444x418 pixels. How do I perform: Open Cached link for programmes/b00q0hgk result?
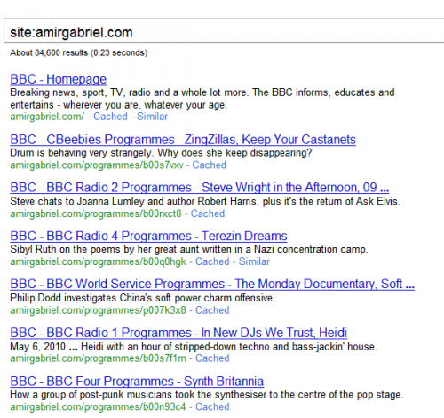[212, 261]
